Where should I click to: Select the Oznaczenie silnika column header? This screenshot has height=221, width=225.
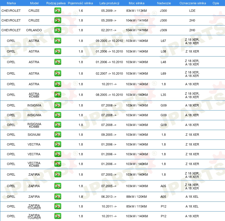pos(192,3)
